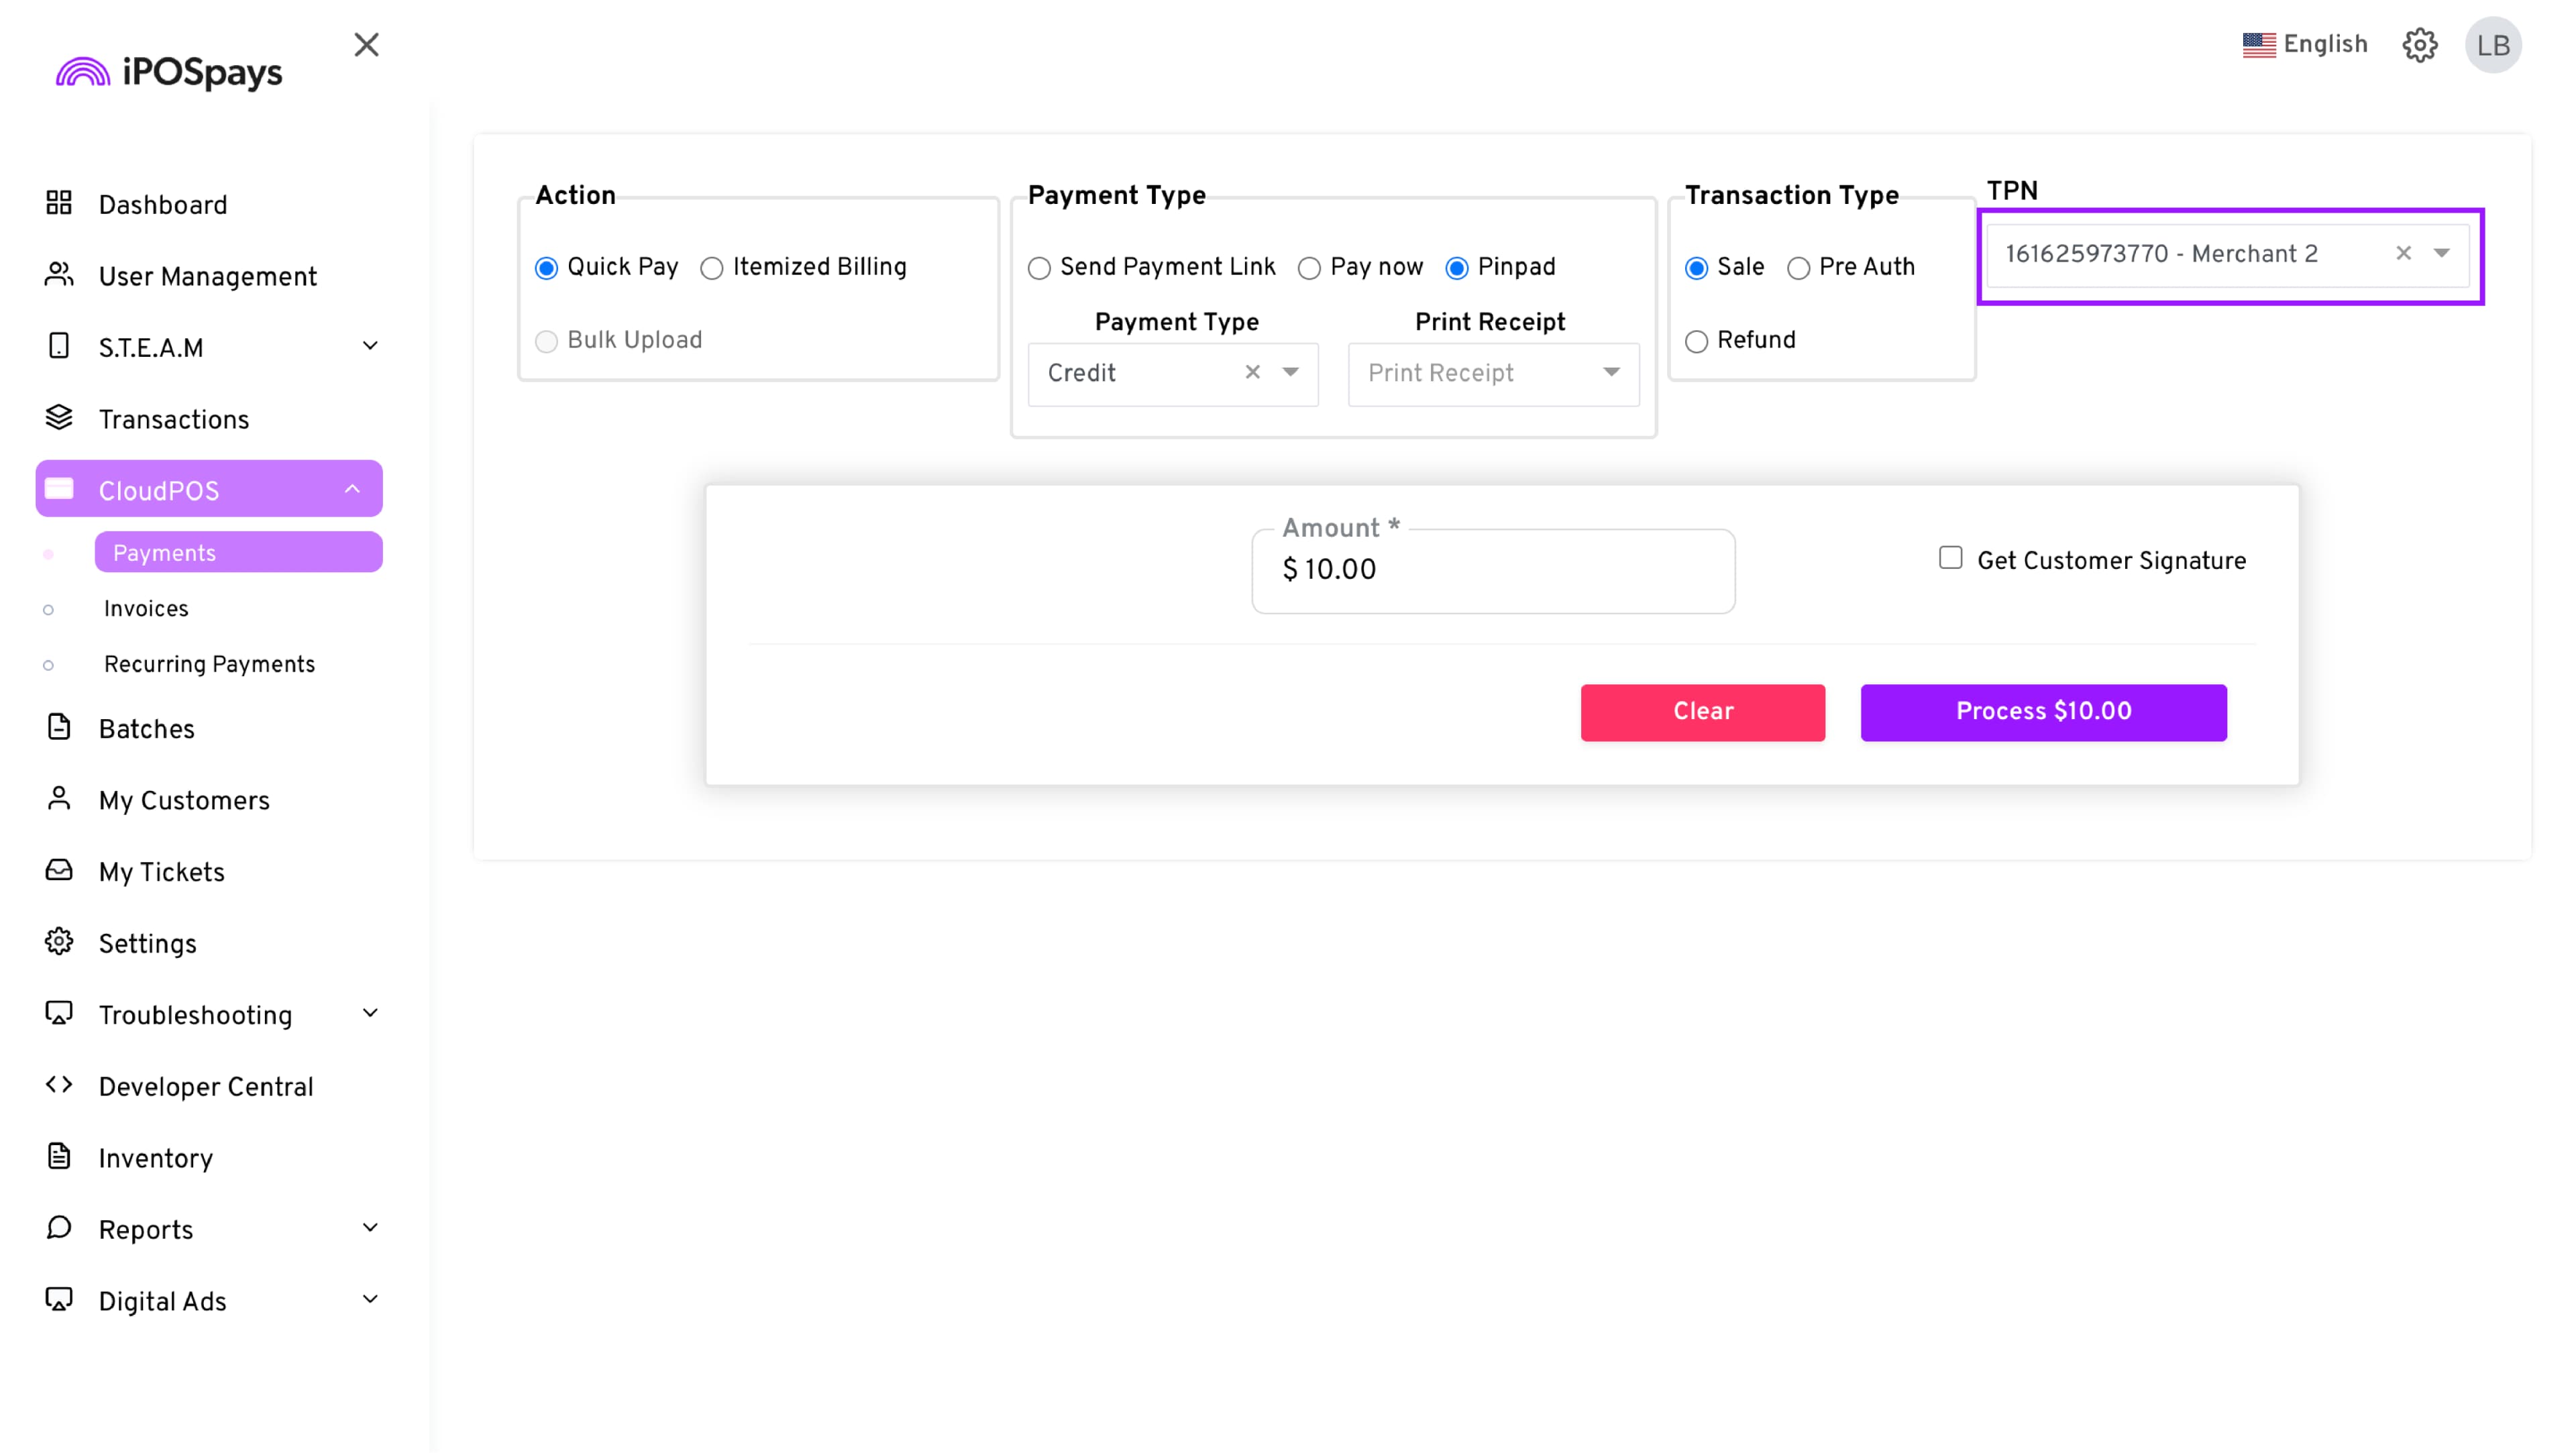
Task: Choose the Refund transaction type
Action: (x=1696, y=342)
